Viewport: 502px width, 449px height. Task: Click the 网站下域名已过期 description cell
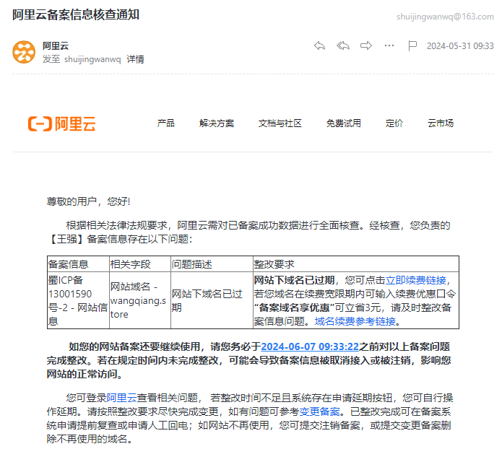tap(212, 300)
